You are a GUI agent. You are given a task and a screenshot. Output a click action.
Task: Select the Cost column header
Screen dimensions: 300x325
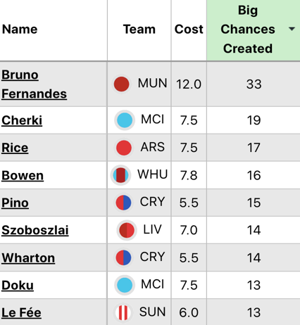[189, 30]
